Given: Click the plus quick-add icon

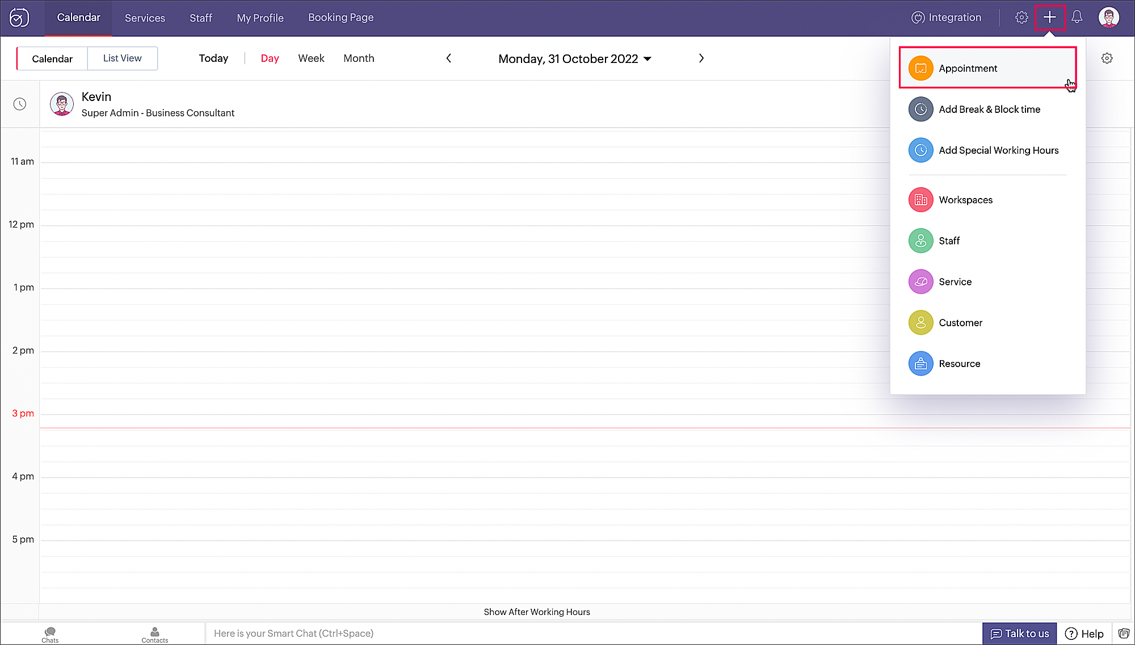Looking at the screenshot, I should [x=1049, y=18].
